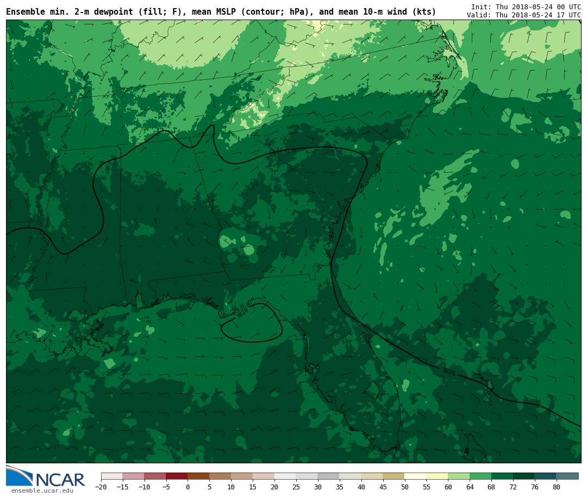This screenshot has width=587, height=497.
Task: Click the 64 colorbar tick label
Action: [470, 487]
